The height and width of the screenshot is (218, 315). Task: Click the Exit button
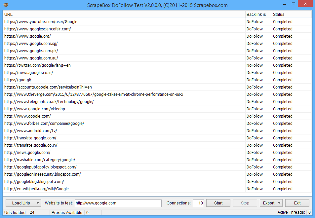[x=297, y=203]
